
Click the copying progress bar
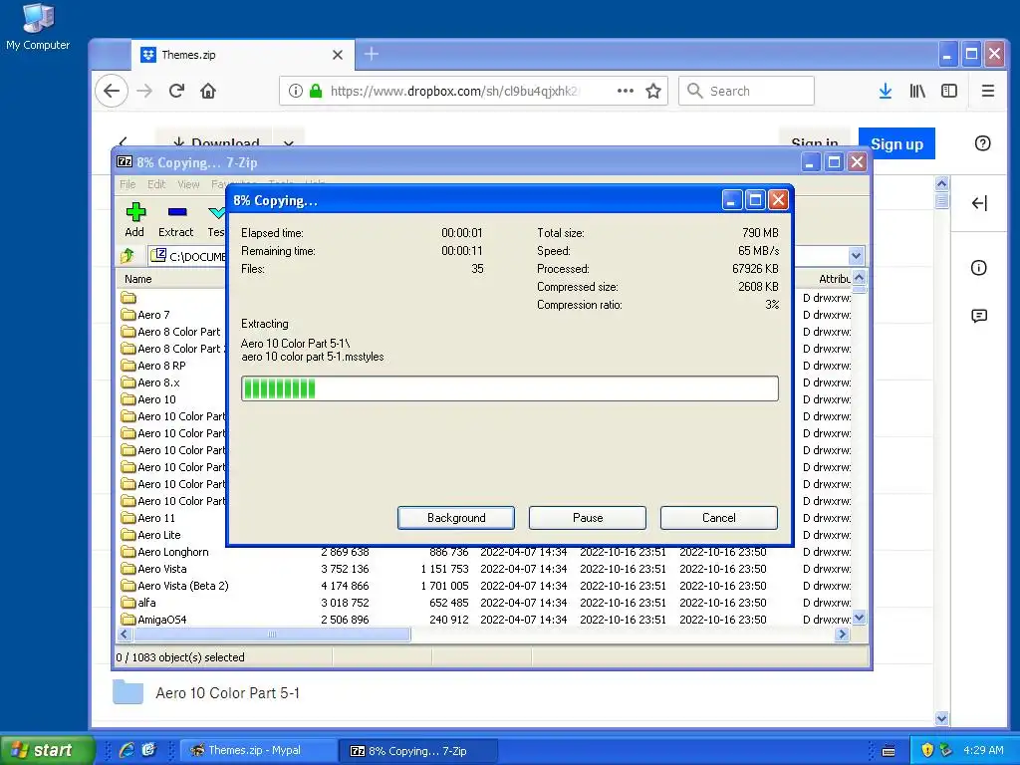pos(510,388)
